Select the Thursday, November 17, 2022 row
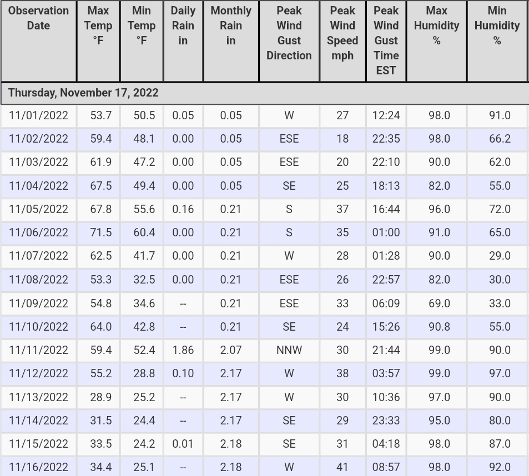This screenshot has width=529, height=476. tap(264, 93)
